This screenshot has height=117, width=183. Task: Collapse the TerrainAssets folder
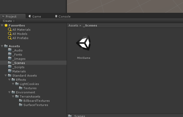[x=13, y=97]
